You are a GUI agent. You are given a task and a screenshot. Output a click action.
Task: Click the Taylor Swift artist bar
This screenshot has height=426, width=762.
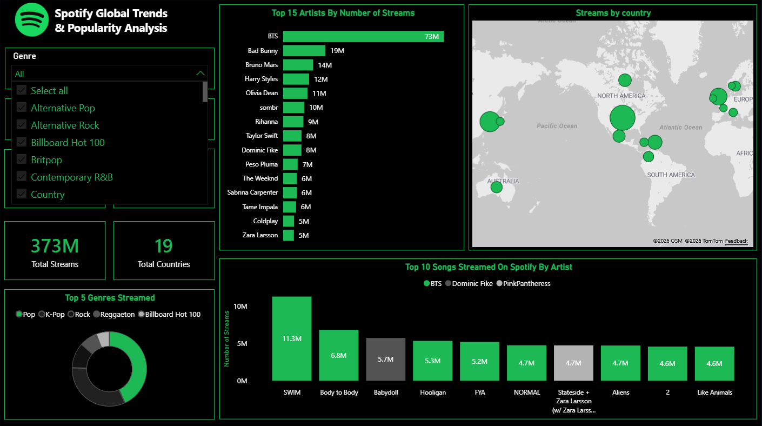click(x=292, y=136)
